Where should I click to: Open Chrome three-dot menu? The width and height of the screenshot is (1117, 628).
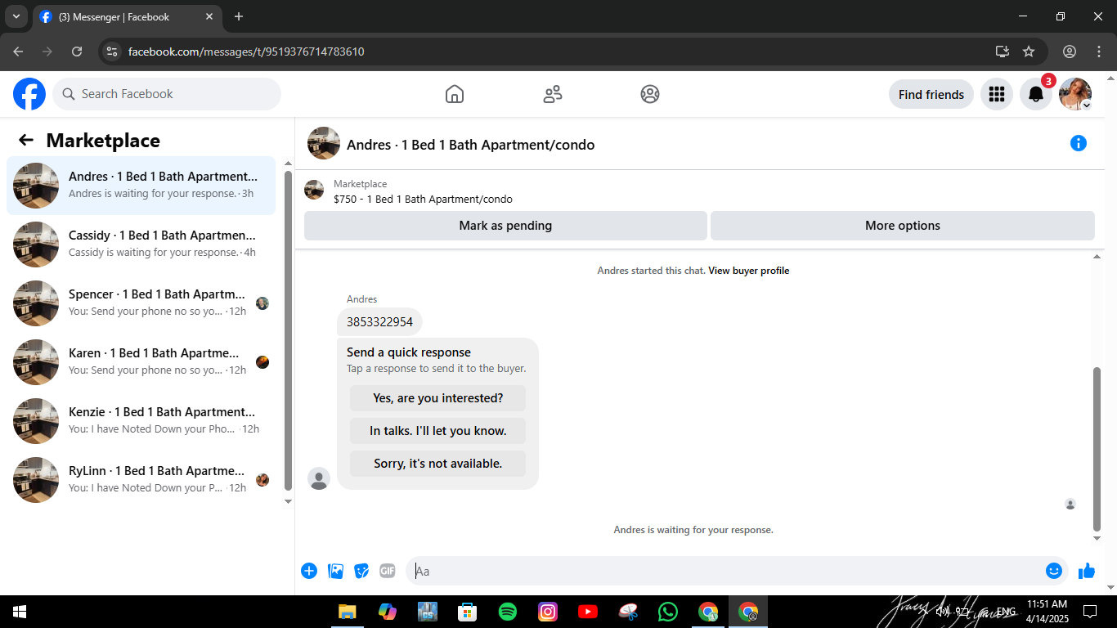pos(1099,52)
